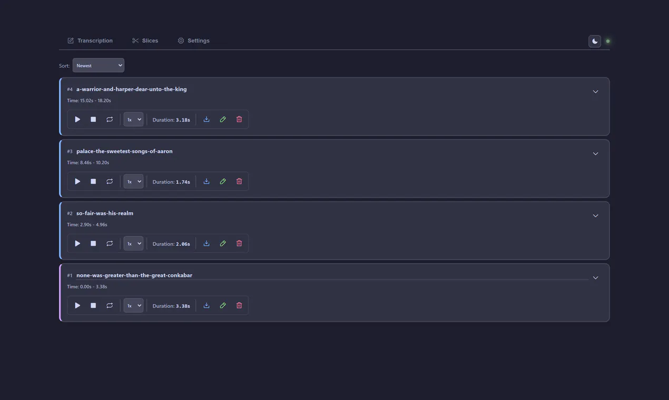669x400 pixels.
Task: Click slice title palace-the-sweetest-songs-of-aaron
Action: (124, 151)
